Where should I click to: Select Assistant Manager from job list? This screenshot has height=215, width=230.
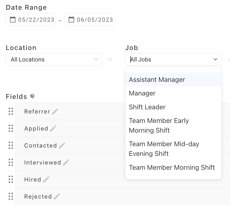[x=157, y=80]
